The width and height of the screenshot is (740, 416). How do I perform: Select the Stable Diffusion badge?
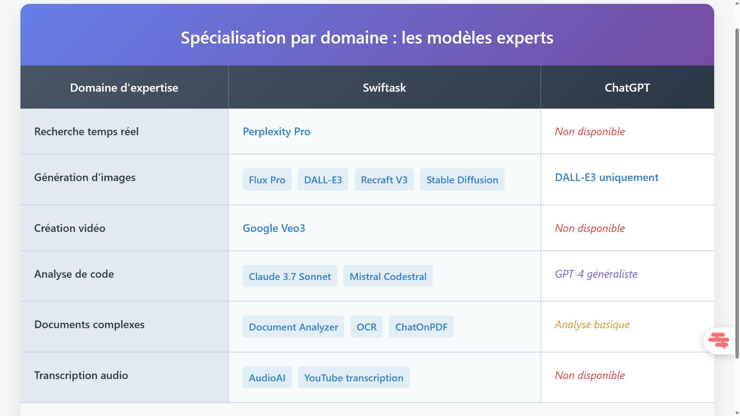462,179
